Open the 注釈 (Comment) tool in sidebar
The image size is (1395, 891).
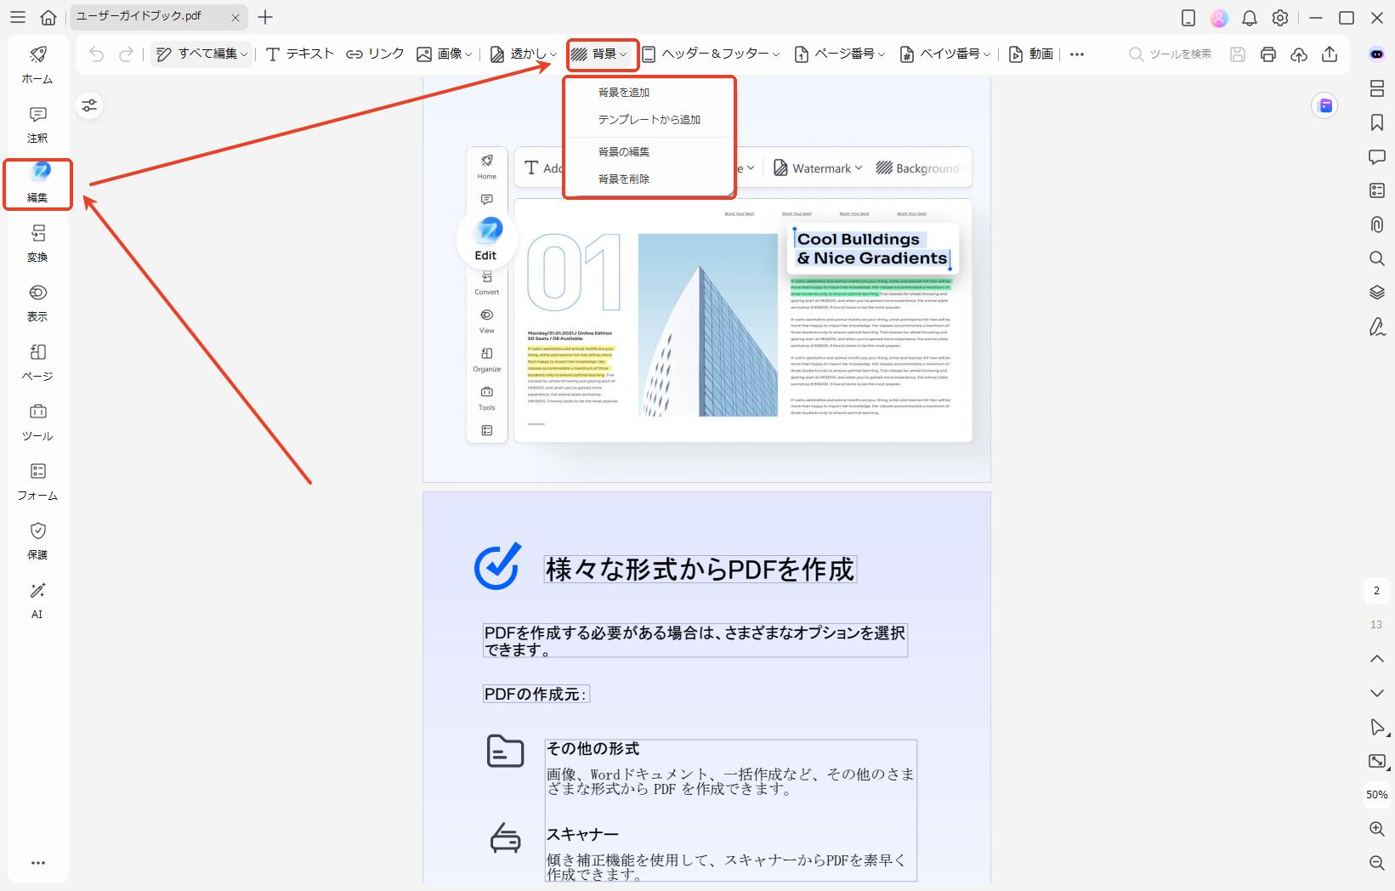click(x=37, y=124)
